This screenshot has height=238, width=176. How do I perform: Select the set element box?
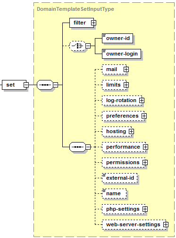[14, 85]
